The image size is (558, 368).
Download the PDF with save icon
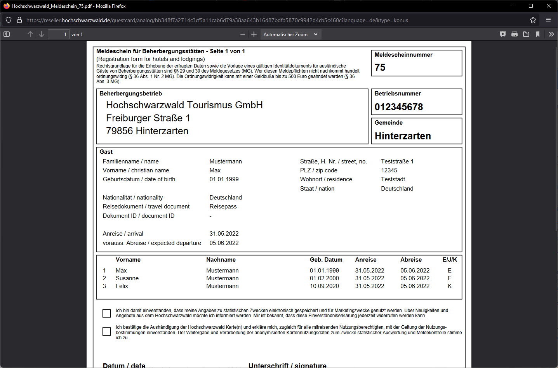[x=526, y=34]
